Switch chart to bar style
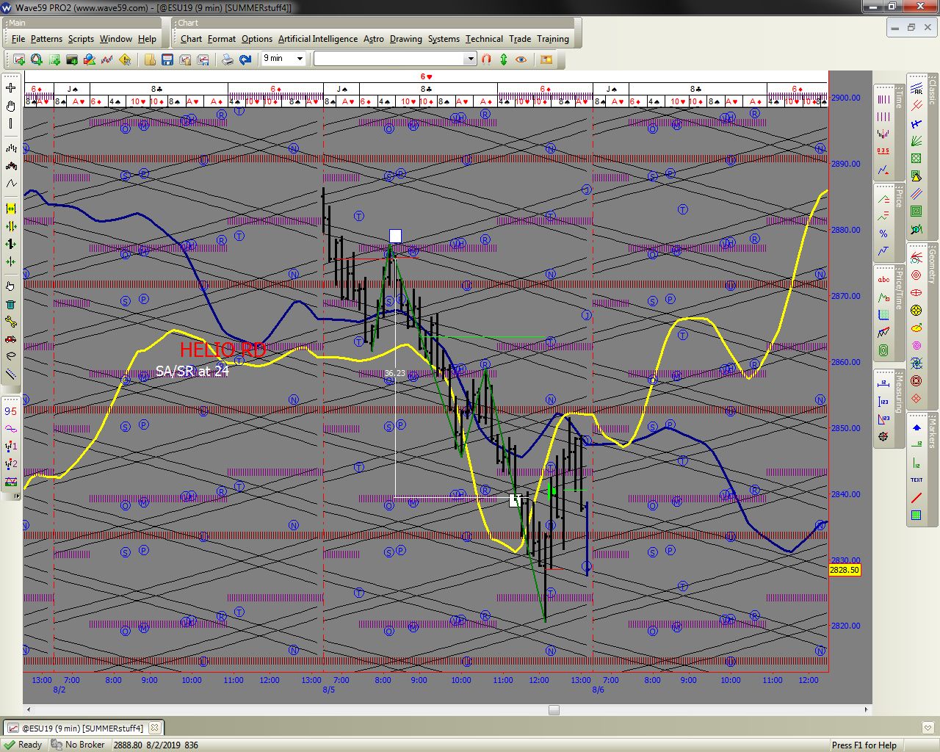The image size is (940, 752). [x=11, y=148]
